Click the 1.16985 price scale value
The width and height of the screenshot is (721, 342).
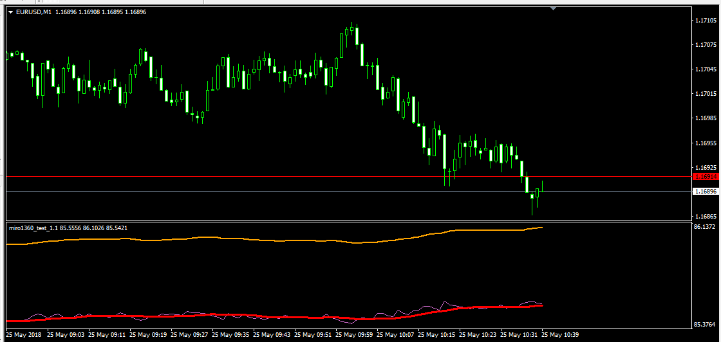pos(706,118)
